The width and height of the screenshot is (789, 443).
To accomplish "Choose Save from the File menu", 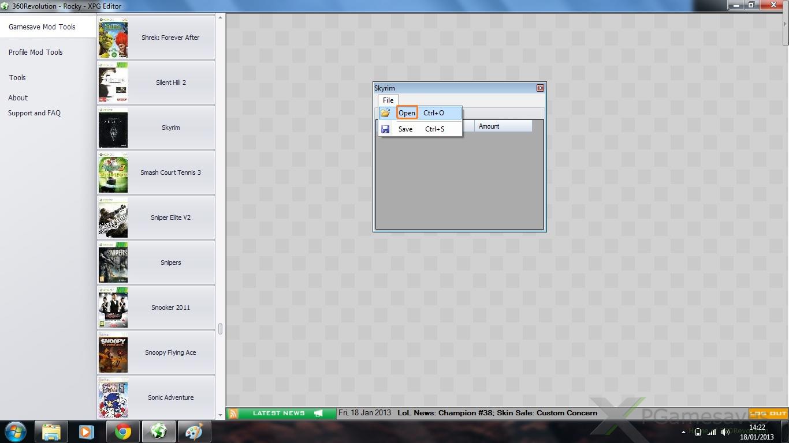I will (x=405, y=129).
